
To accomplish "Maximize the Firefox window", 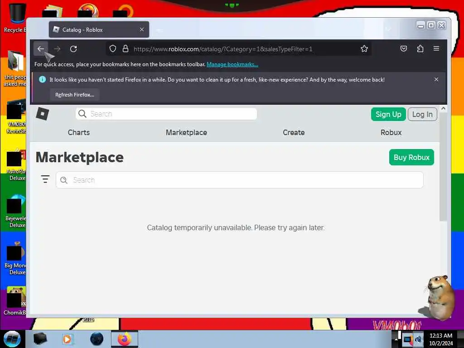I will click(431, 25).
